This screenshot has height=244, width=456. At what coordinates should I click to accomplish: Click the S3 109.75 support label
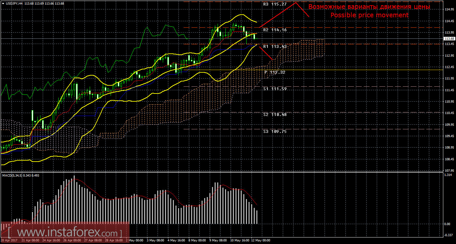[x=274, y=131]
